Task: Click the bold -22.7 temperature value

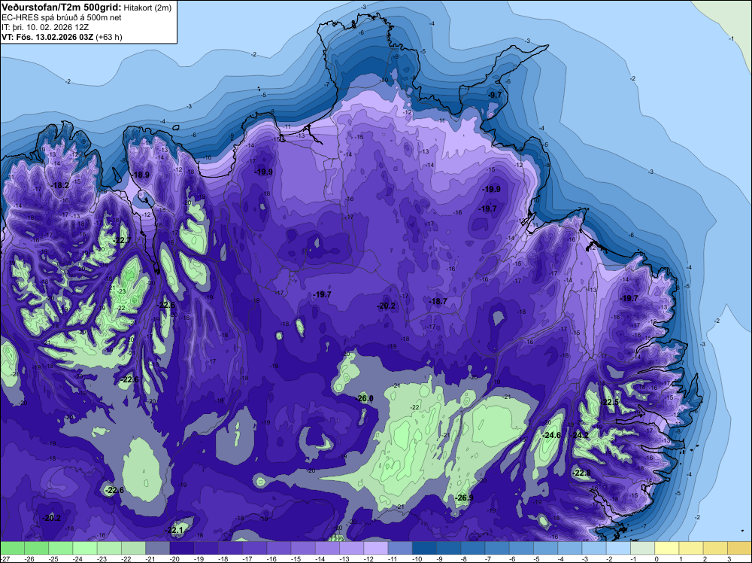Action: (121, 240)
